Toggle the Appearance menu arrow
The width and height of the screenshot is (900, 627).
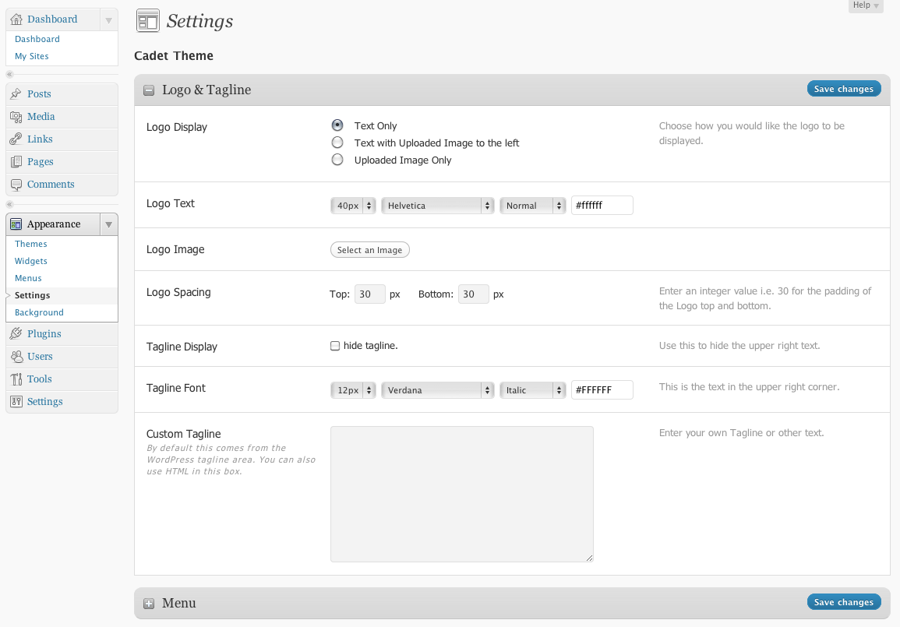[108, 224]
